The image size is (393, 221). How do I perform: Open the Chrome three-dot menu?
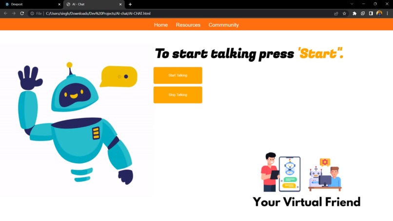[388, 14]
